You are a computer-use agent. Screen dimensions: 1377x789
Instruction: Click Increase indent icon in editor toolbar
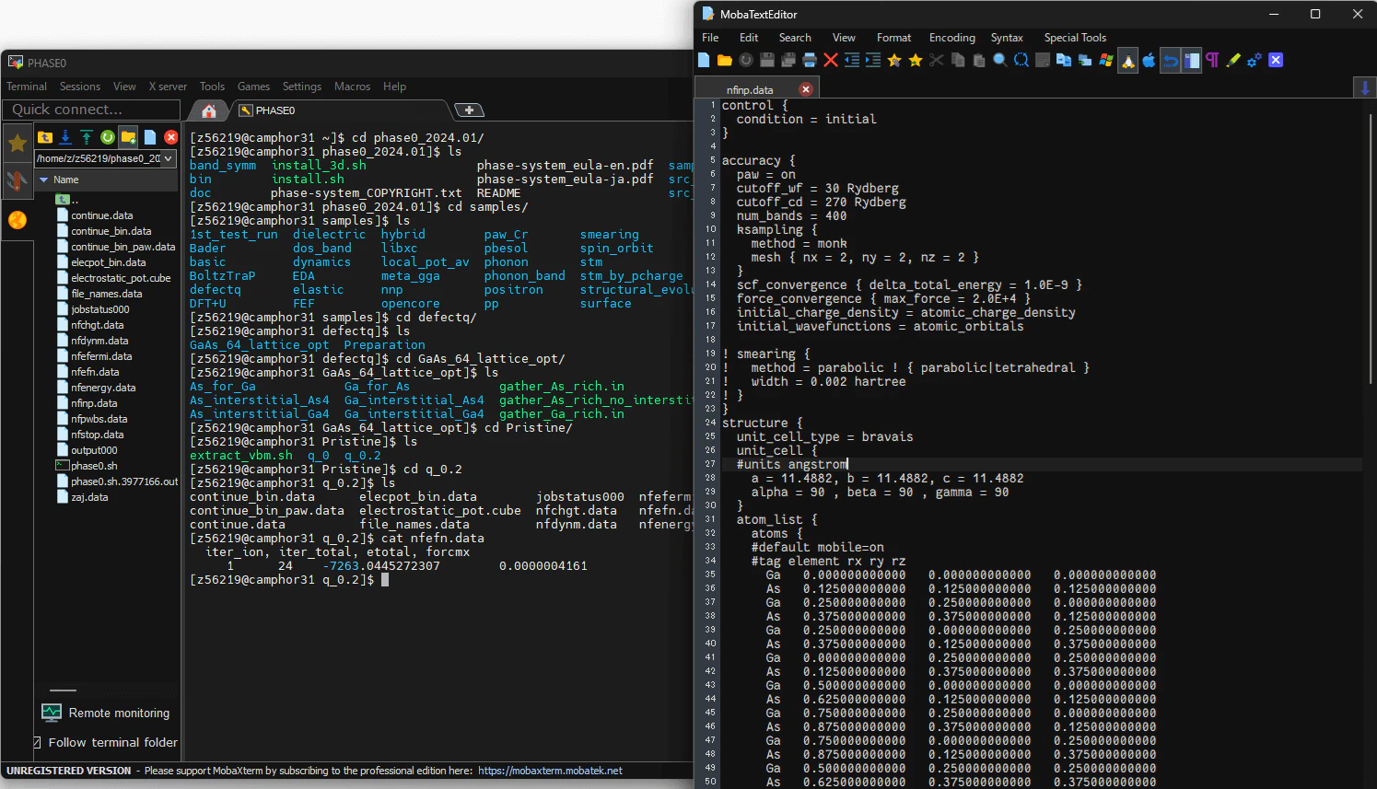[873, 60]
